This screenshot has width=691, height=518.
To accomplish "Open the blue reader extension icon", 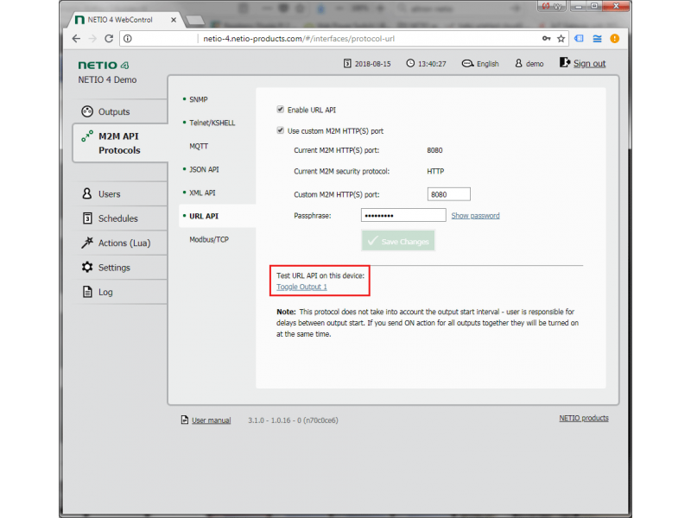I will click(579, 39).
